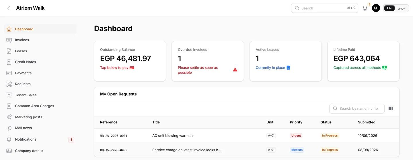The image size is (413, 160).
Task: Click the Invoices banknote icon
Action: pos(9,40)
